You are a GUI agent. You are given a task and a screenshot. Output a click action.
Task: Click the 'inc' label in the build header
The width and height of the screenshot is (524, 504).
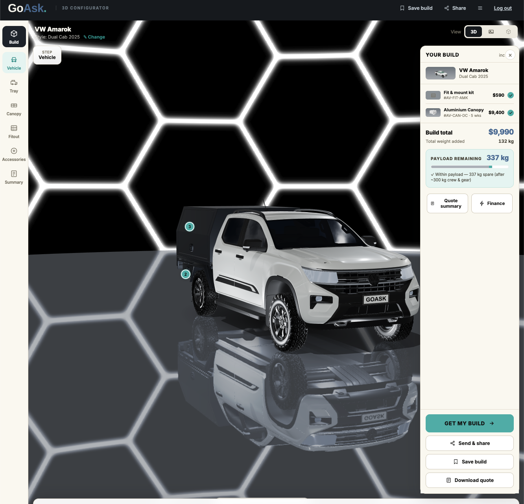(x=502, y=55)
